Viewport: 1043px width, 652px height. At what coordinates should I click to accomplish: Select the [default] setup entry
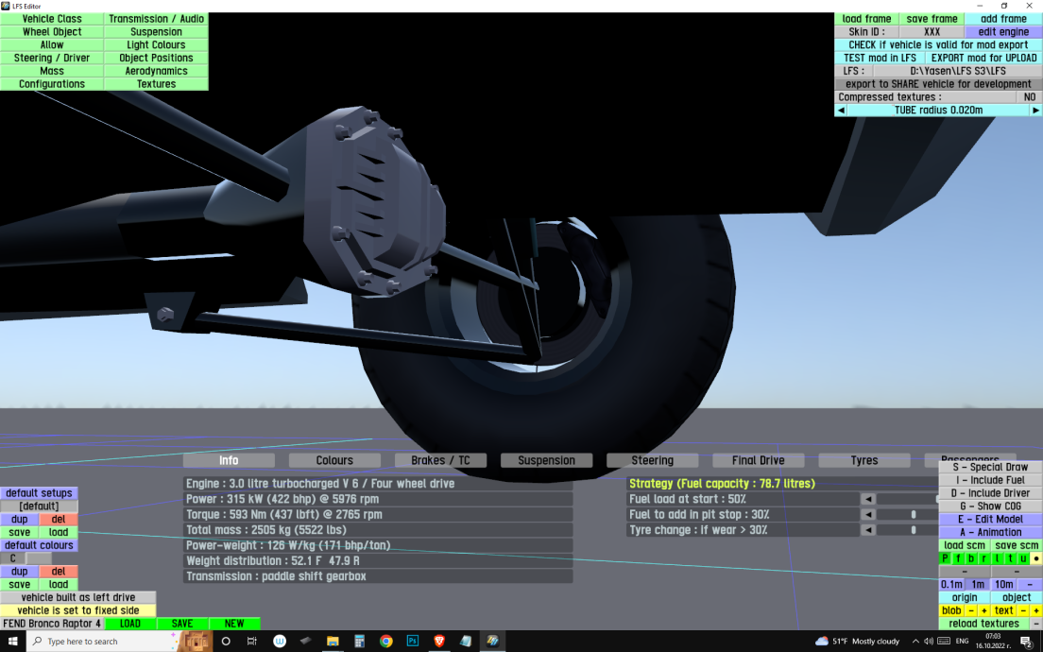[x=39, y=506]
